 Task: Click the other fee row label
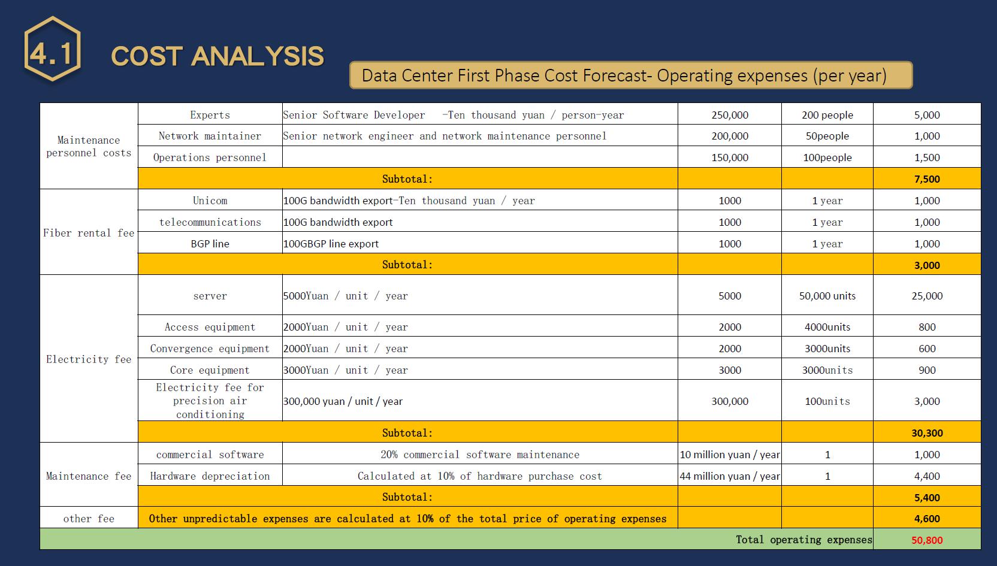[89, 519]
